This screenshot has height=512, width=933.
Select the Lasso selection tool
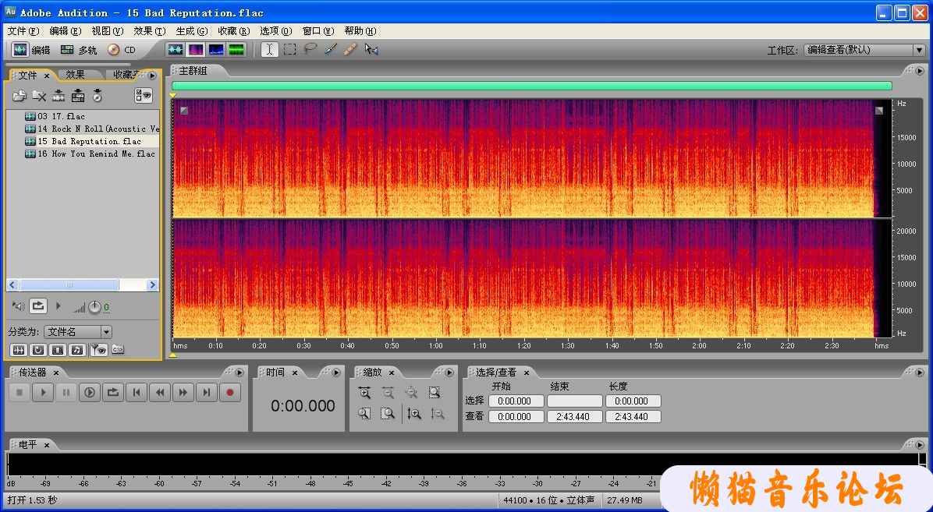click(310, 49)
